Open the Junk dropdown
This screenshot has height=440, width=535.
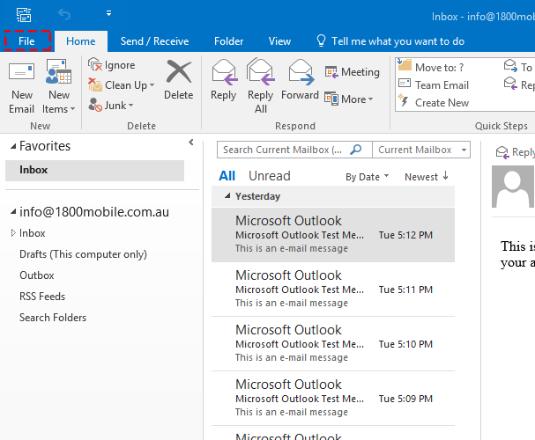coord(110,106)
